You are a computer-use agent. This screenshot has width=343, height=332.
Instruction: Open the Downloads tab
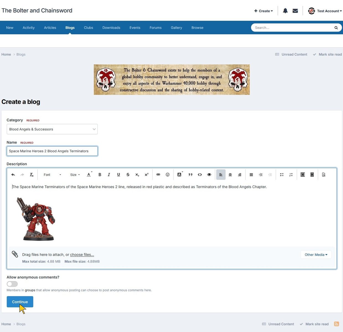pos(111,28)
